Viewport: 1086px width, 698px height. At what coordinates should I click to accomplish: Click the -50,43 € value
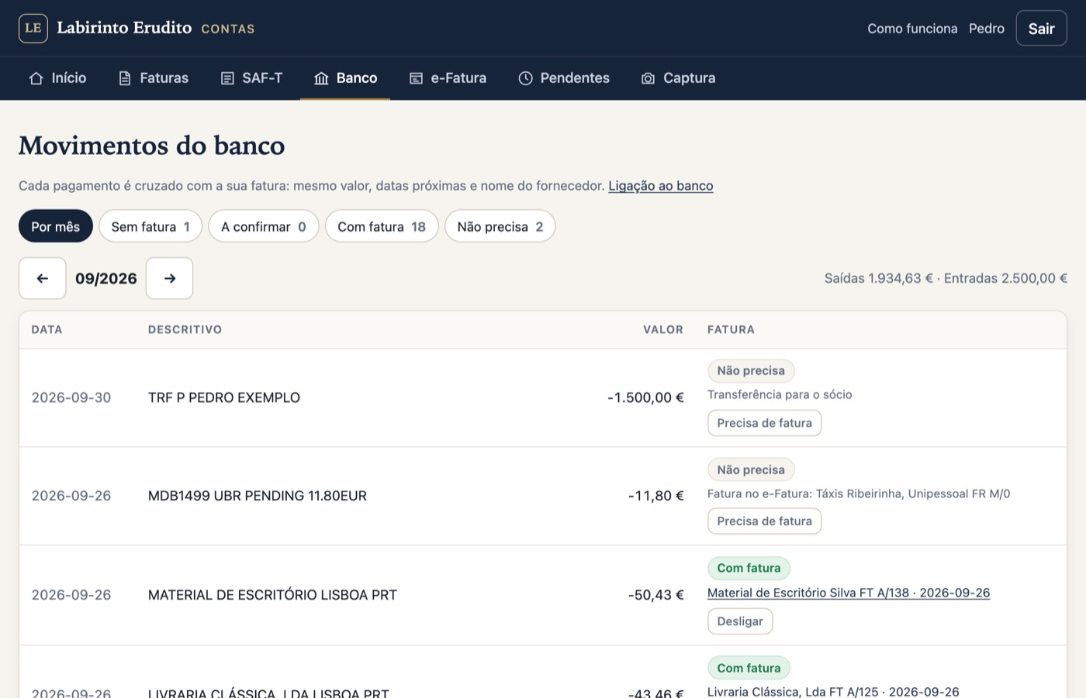pyautogui.click(x=655, y=595)
